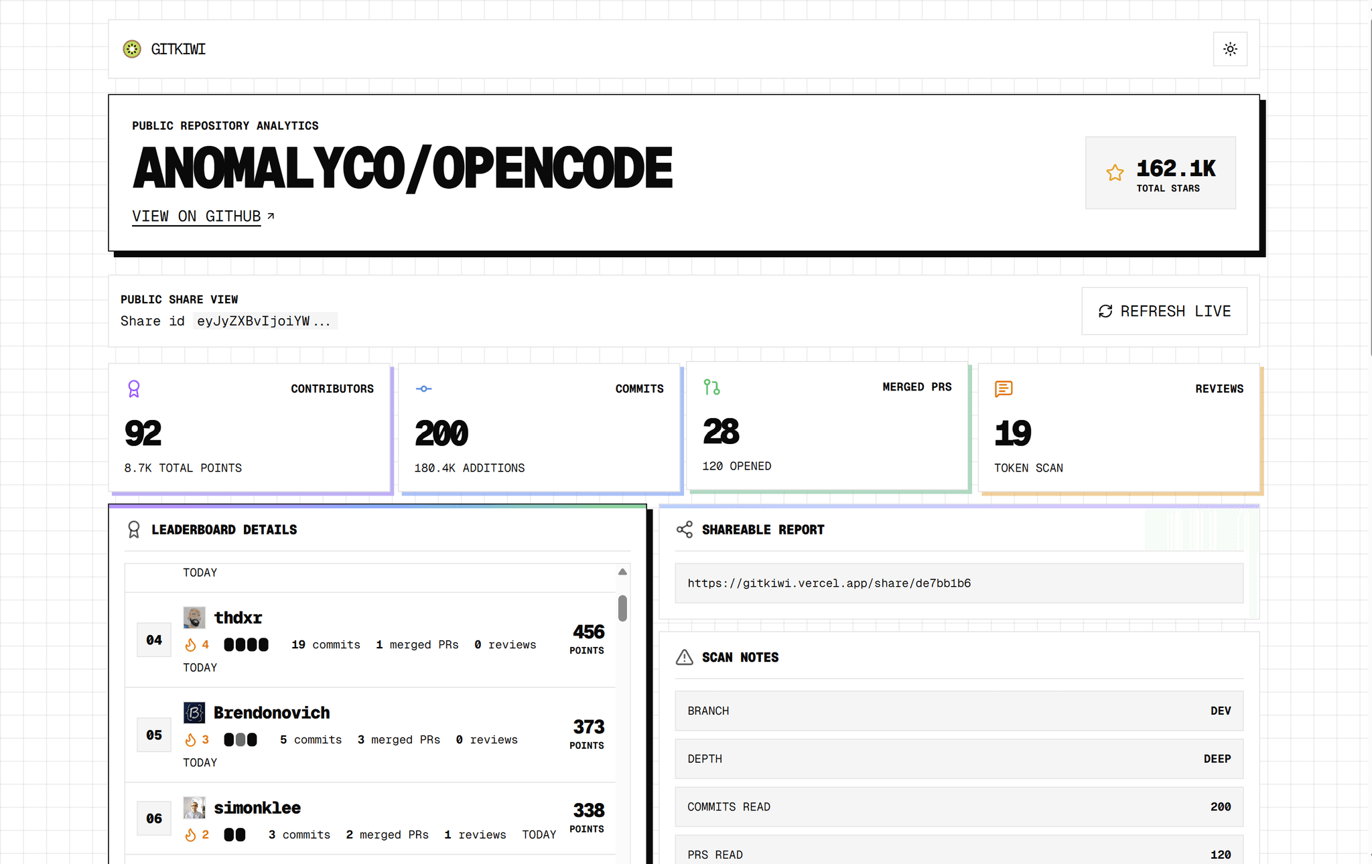The height and width of the screenshot is (864, 1372).
Task: Click the thdxr username
Action: (238, 618)
